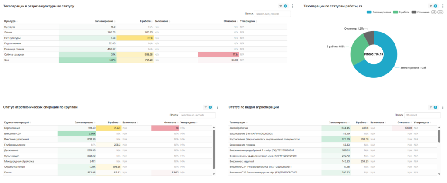Sort types table by 'Техоперация' column header
Viewport: 447px width, 183px height.
click(238, 123)
